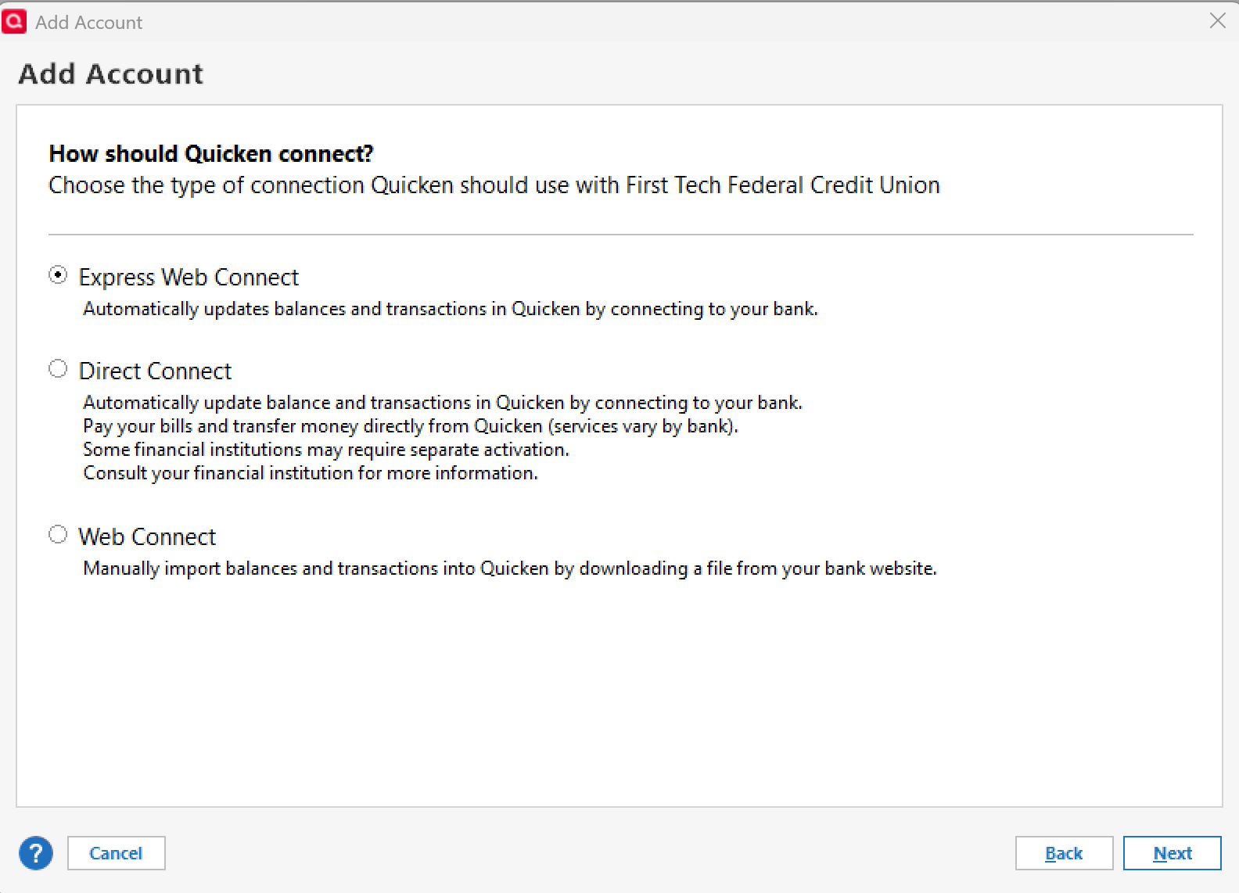Screen dimensions: 1239x893
Task: Click the Quicken logo in title bar
Action: [14, 21]
